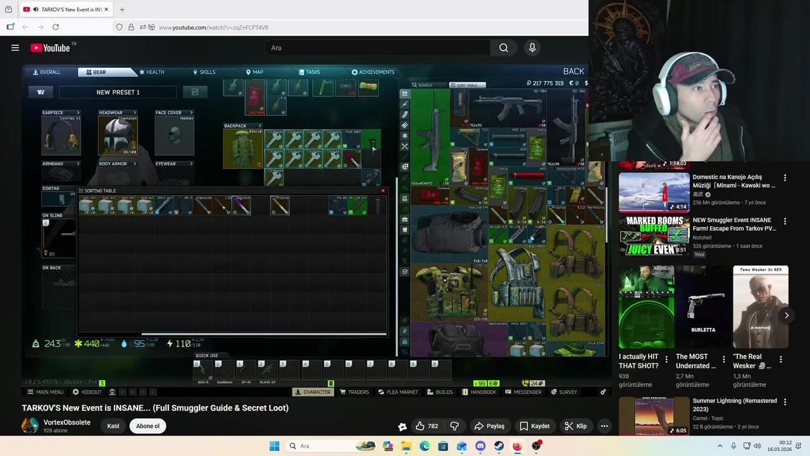Expand the EARPIECE slot arrow
This screenshot has width=810, height=456.
[x=78, y=113]
